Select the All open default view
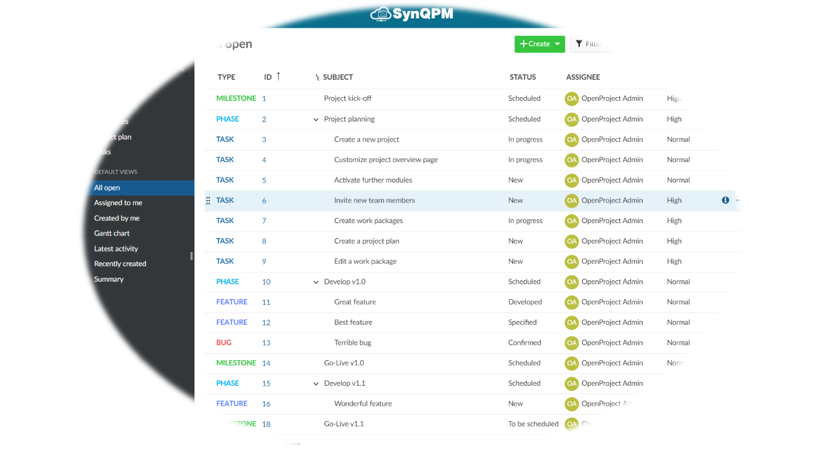Screen dimensions: 824x463 (x=140, y=188)
